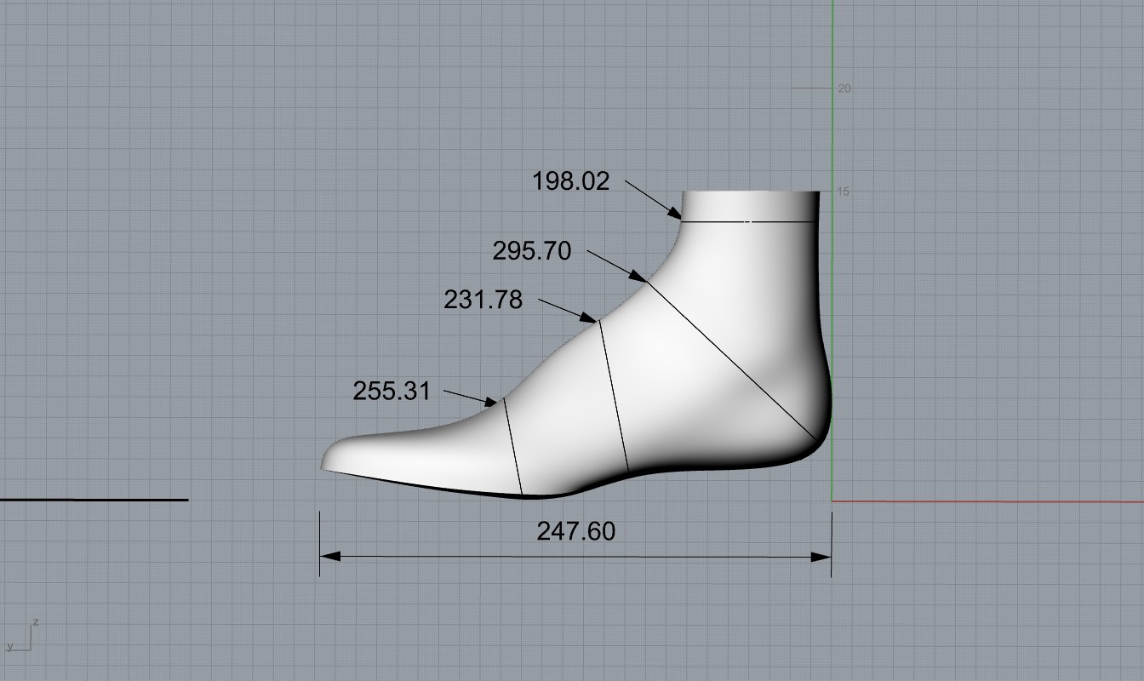Click the flat top of the ankle opening

click(x=752, y=192)
